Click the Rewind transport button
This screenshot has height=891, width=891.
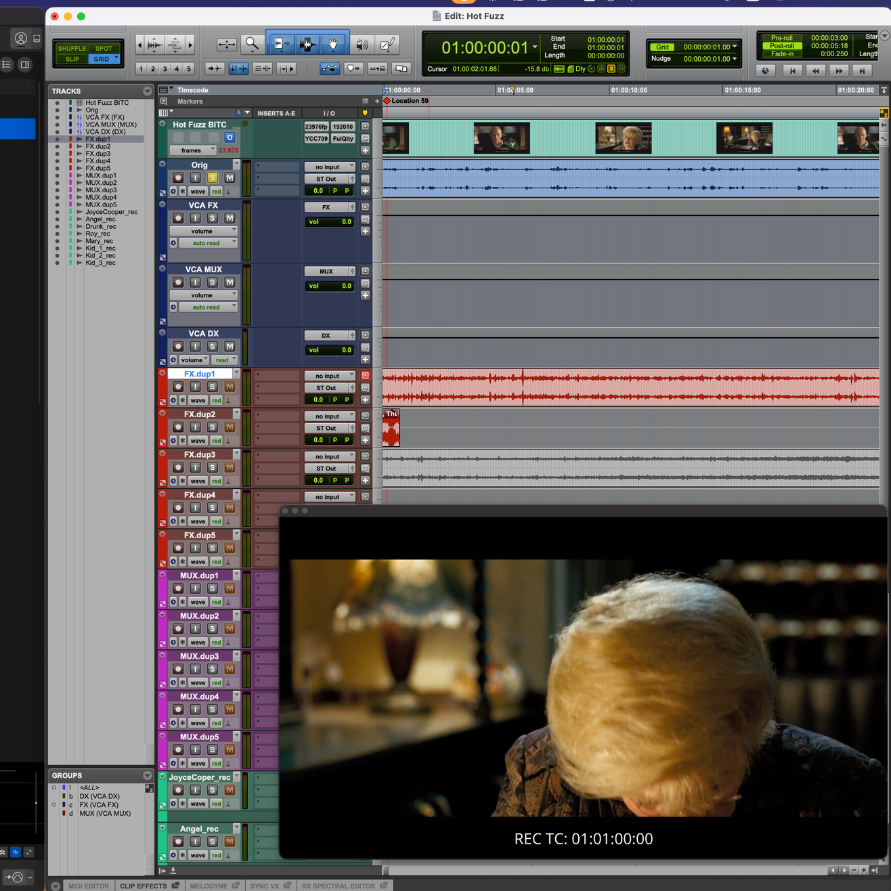(815, 70)
